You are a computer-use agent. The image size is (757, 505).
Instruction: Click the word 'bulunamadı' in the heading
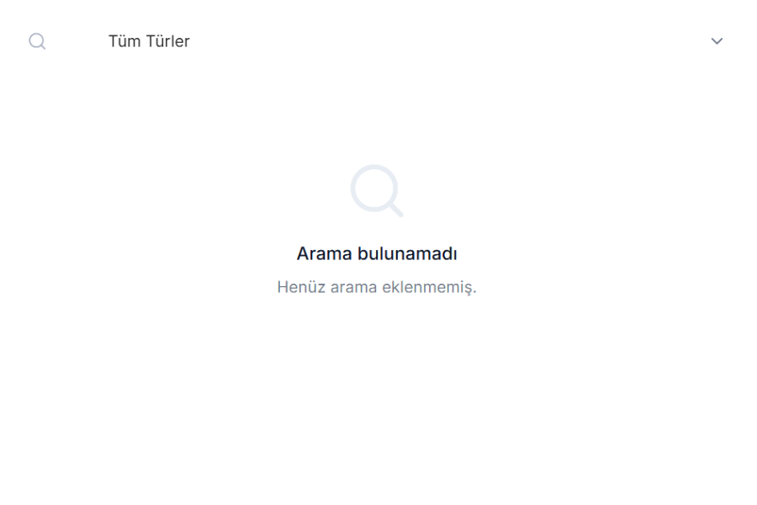[x=407, y=253]
